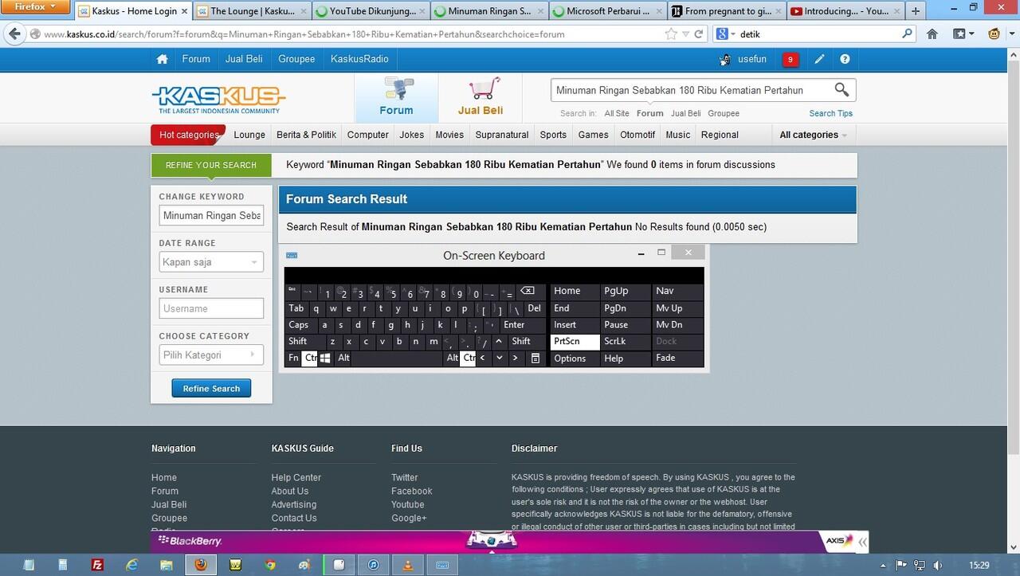Click the right arrow key on On-Screen Keyboard
The height and width of the screenshot is (576, 1020).
516,359
